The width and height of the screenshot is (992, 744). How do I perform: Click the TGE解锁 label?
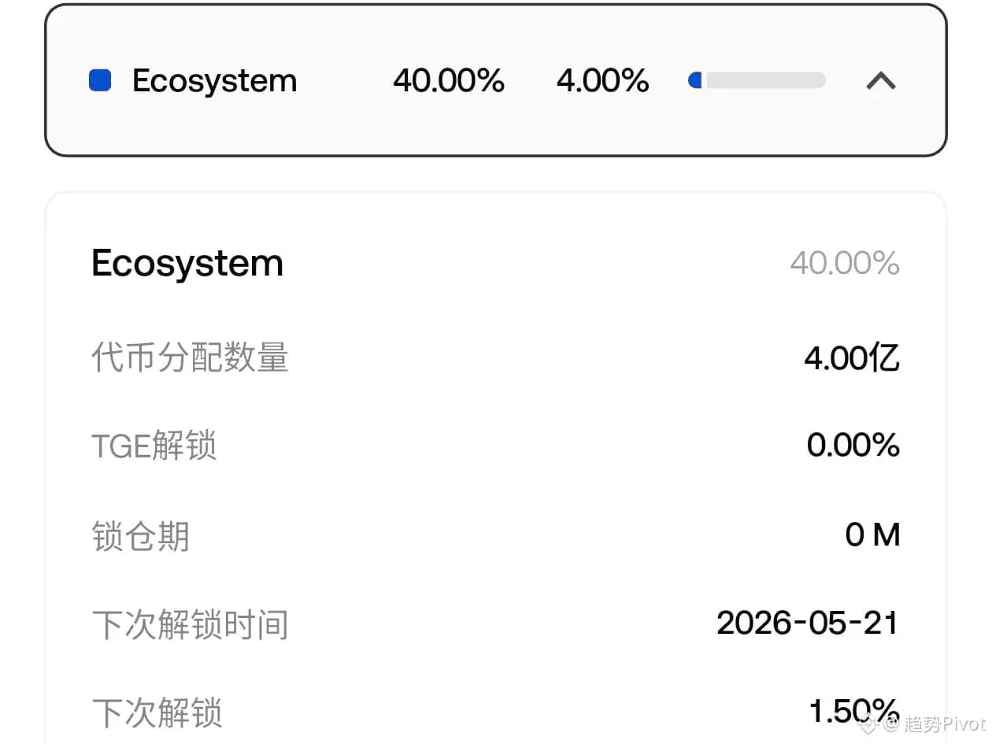pyautogui.click(x=154, y=446)
